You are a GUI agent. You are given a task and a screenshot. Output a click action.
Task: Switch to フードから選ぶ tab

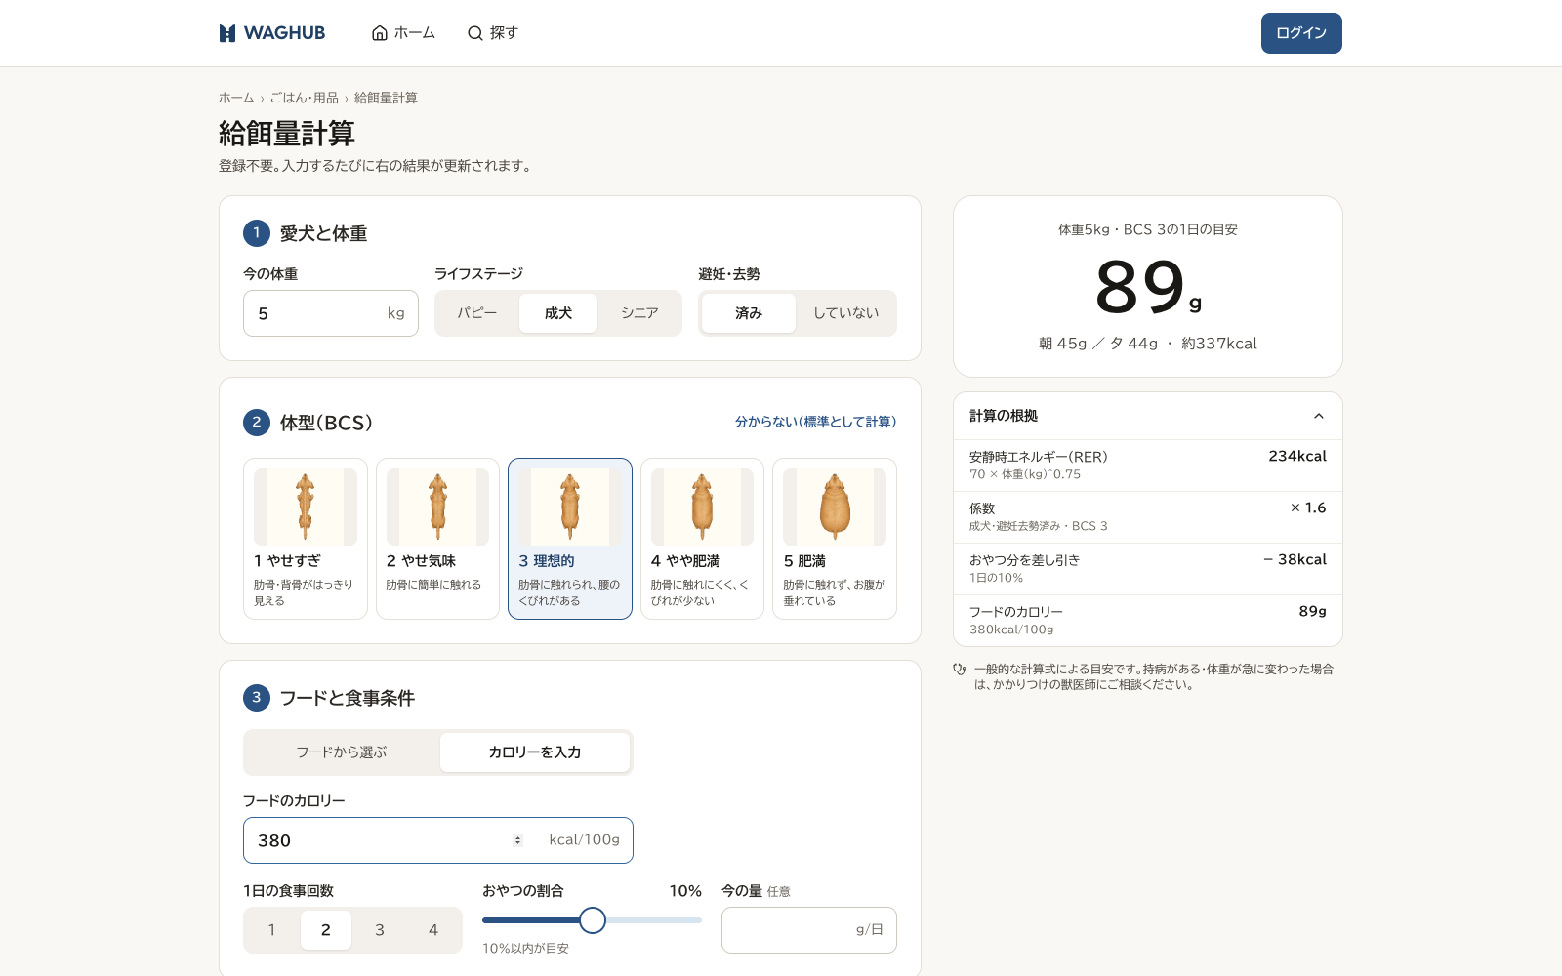pyautogui.click(x=342, y=752)
